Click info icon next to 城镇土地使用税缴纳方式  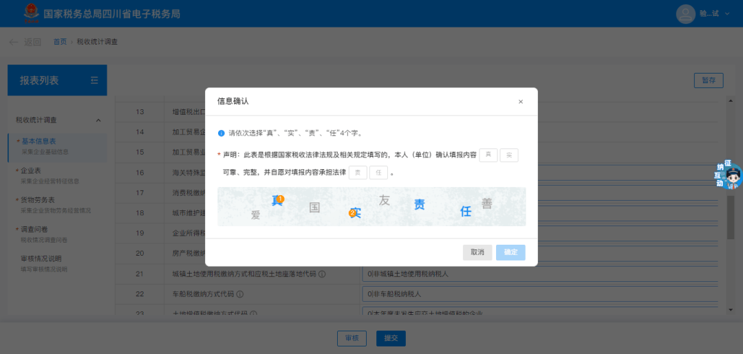pos(322,274)
